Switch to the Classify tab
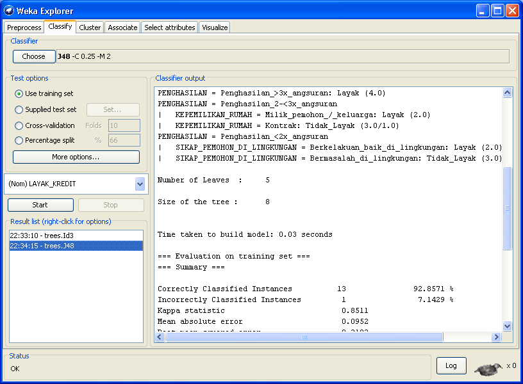523x384 pixels. click(x=60, y=26)
